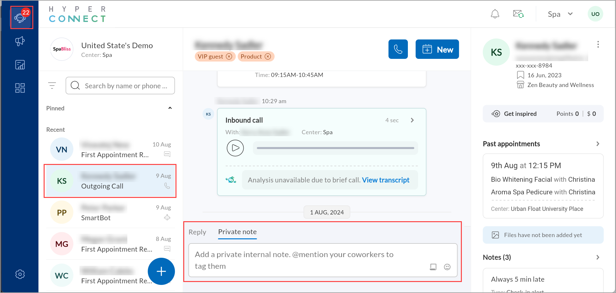Click the New appointment button
Screen dimensions: 616x293
(437, 49)
